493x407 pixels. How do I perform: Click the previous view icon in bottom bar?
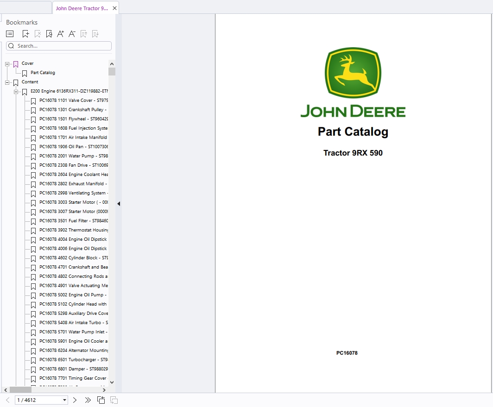pos(101,400)
